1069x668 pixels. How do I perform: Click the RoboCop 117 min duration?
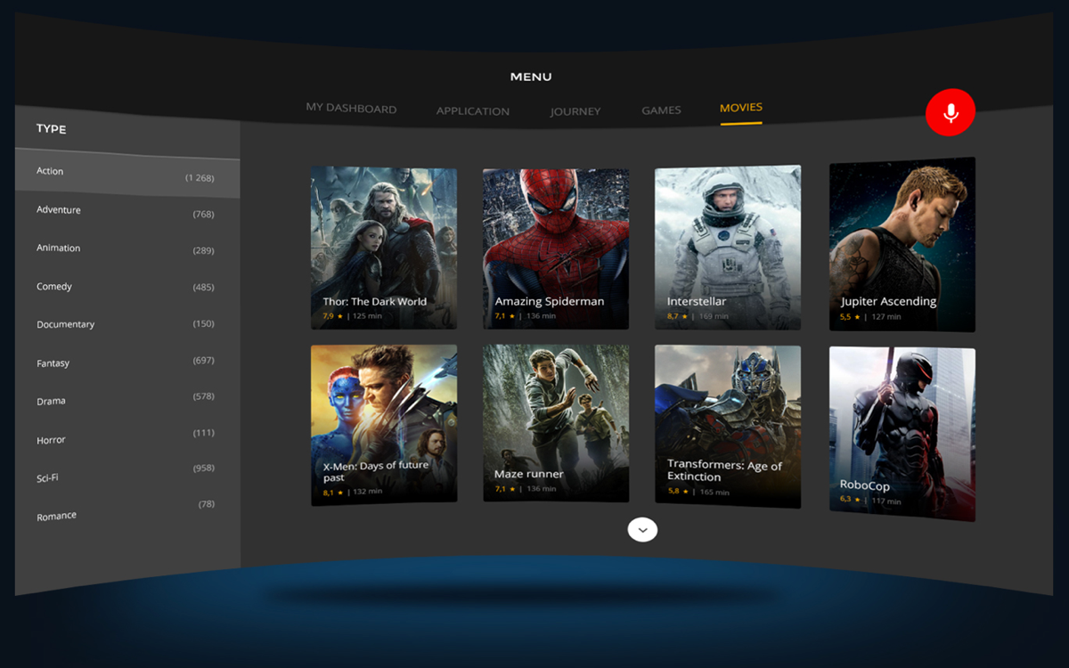(x=886, y=501)
